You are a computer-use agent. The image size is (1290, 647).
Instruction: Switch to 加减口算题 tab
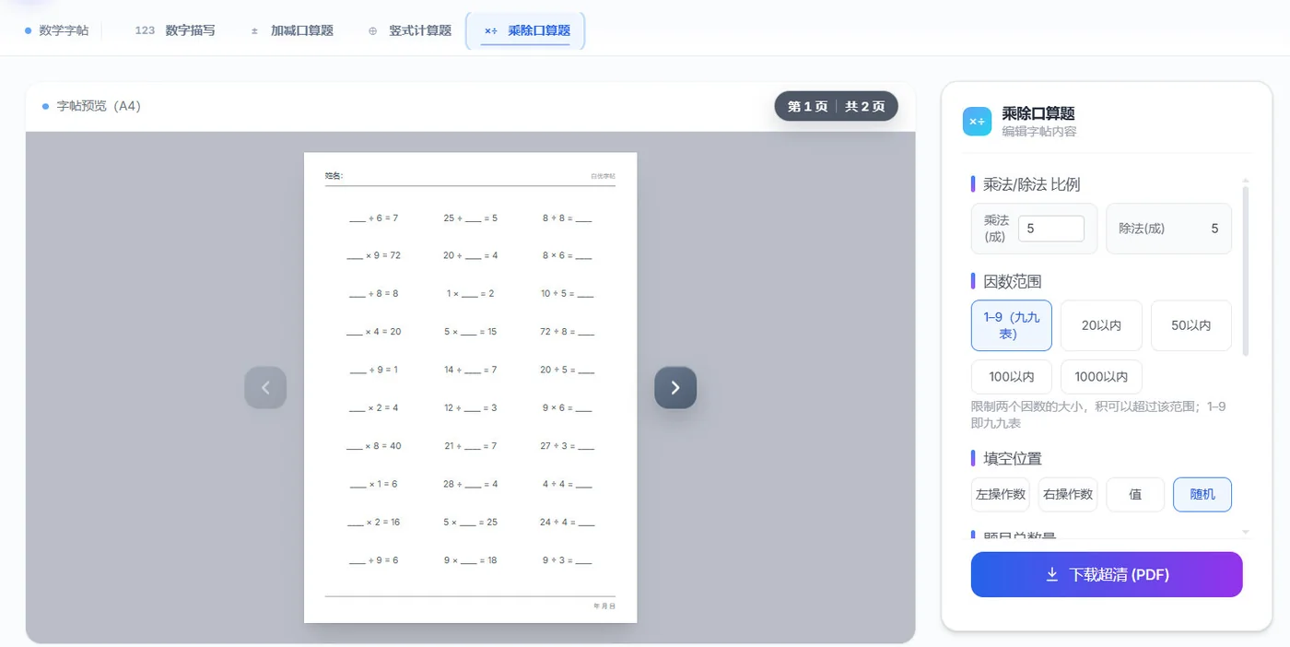pos(292,30)
